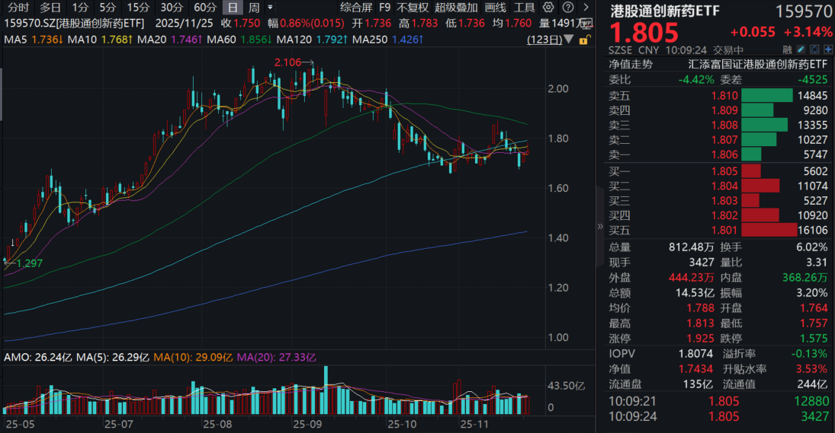Open the 不复权 adjustment dropdown

pyautogui.click(x=413, y=8)
